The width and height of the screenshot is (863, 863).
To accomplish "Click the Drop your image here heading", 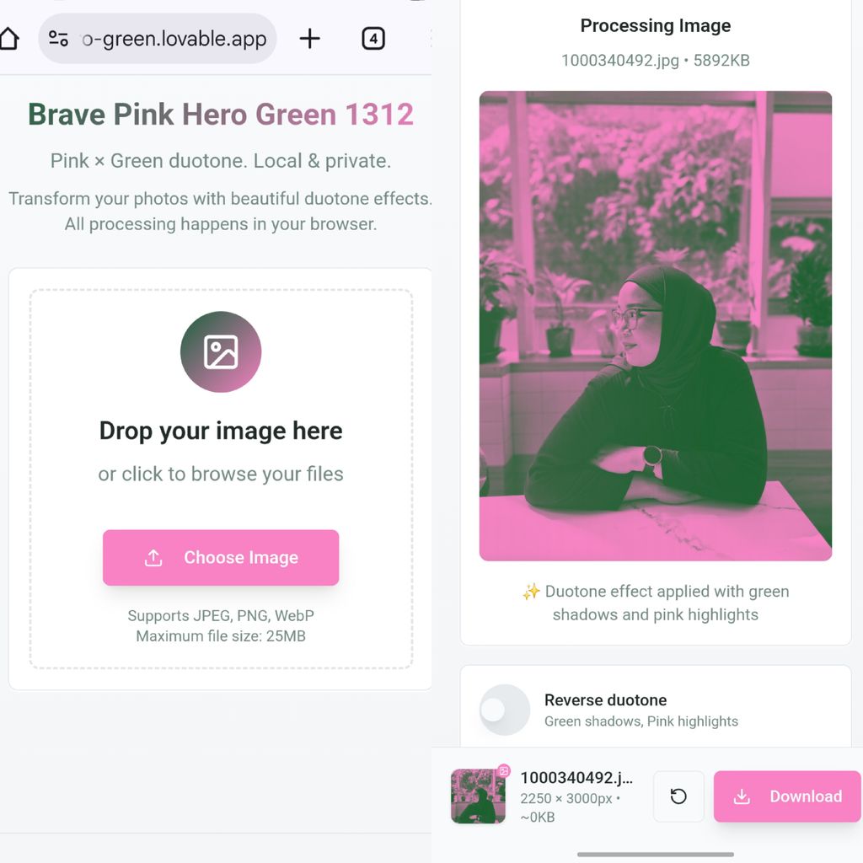I will click(x=221, y=431).
